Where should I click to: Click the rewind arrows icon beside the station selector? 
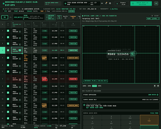[102, 3]
